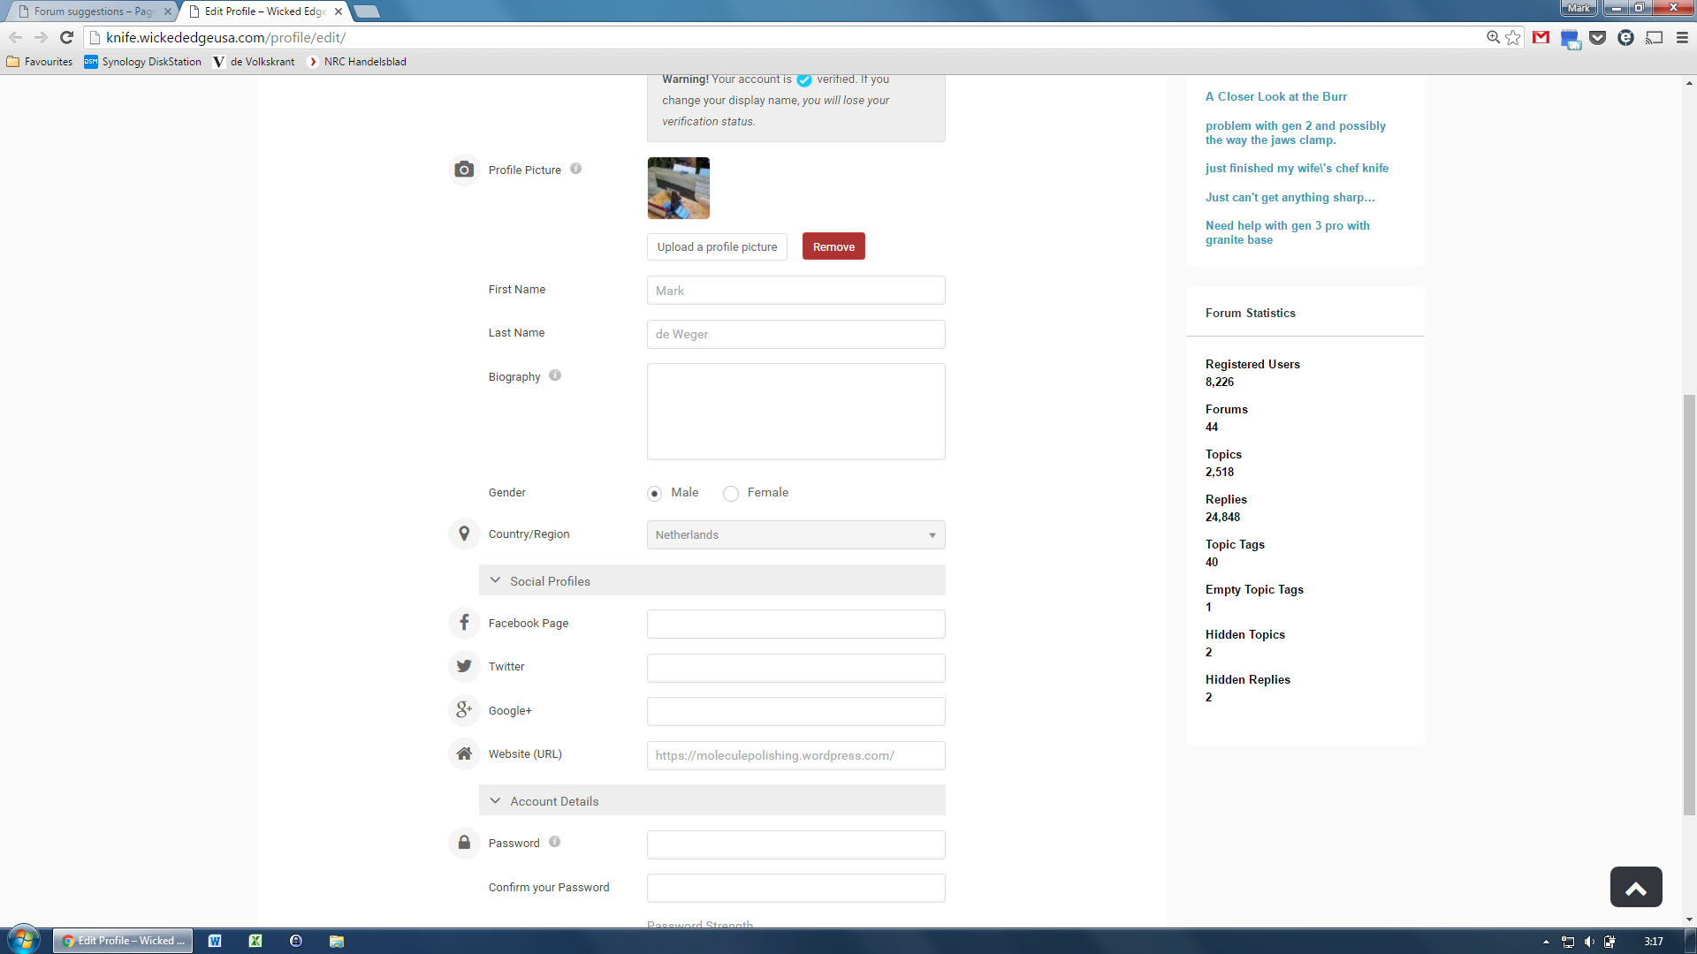This screenshot has width=1697, height=954.
Task: Click the scroll-to-top arrow button
Action: pos(1636,887)
